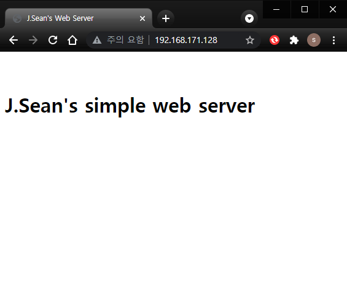The width and height of the screenshot is (347, 302).
Task: Open the red sync extension icon
Action: pyautogui.click(x=275, y=40)
